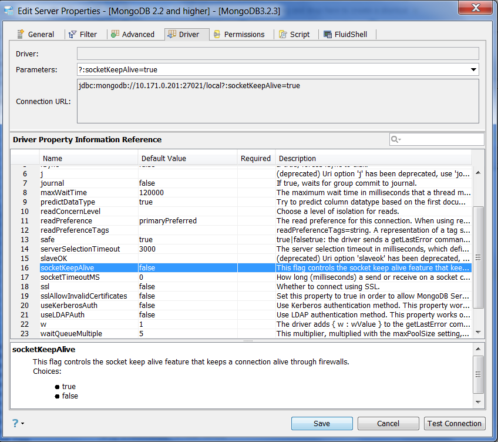Click the FluidShell tab terminal icon
Viewport: 498px width, 442px height.
coord(328,34)
